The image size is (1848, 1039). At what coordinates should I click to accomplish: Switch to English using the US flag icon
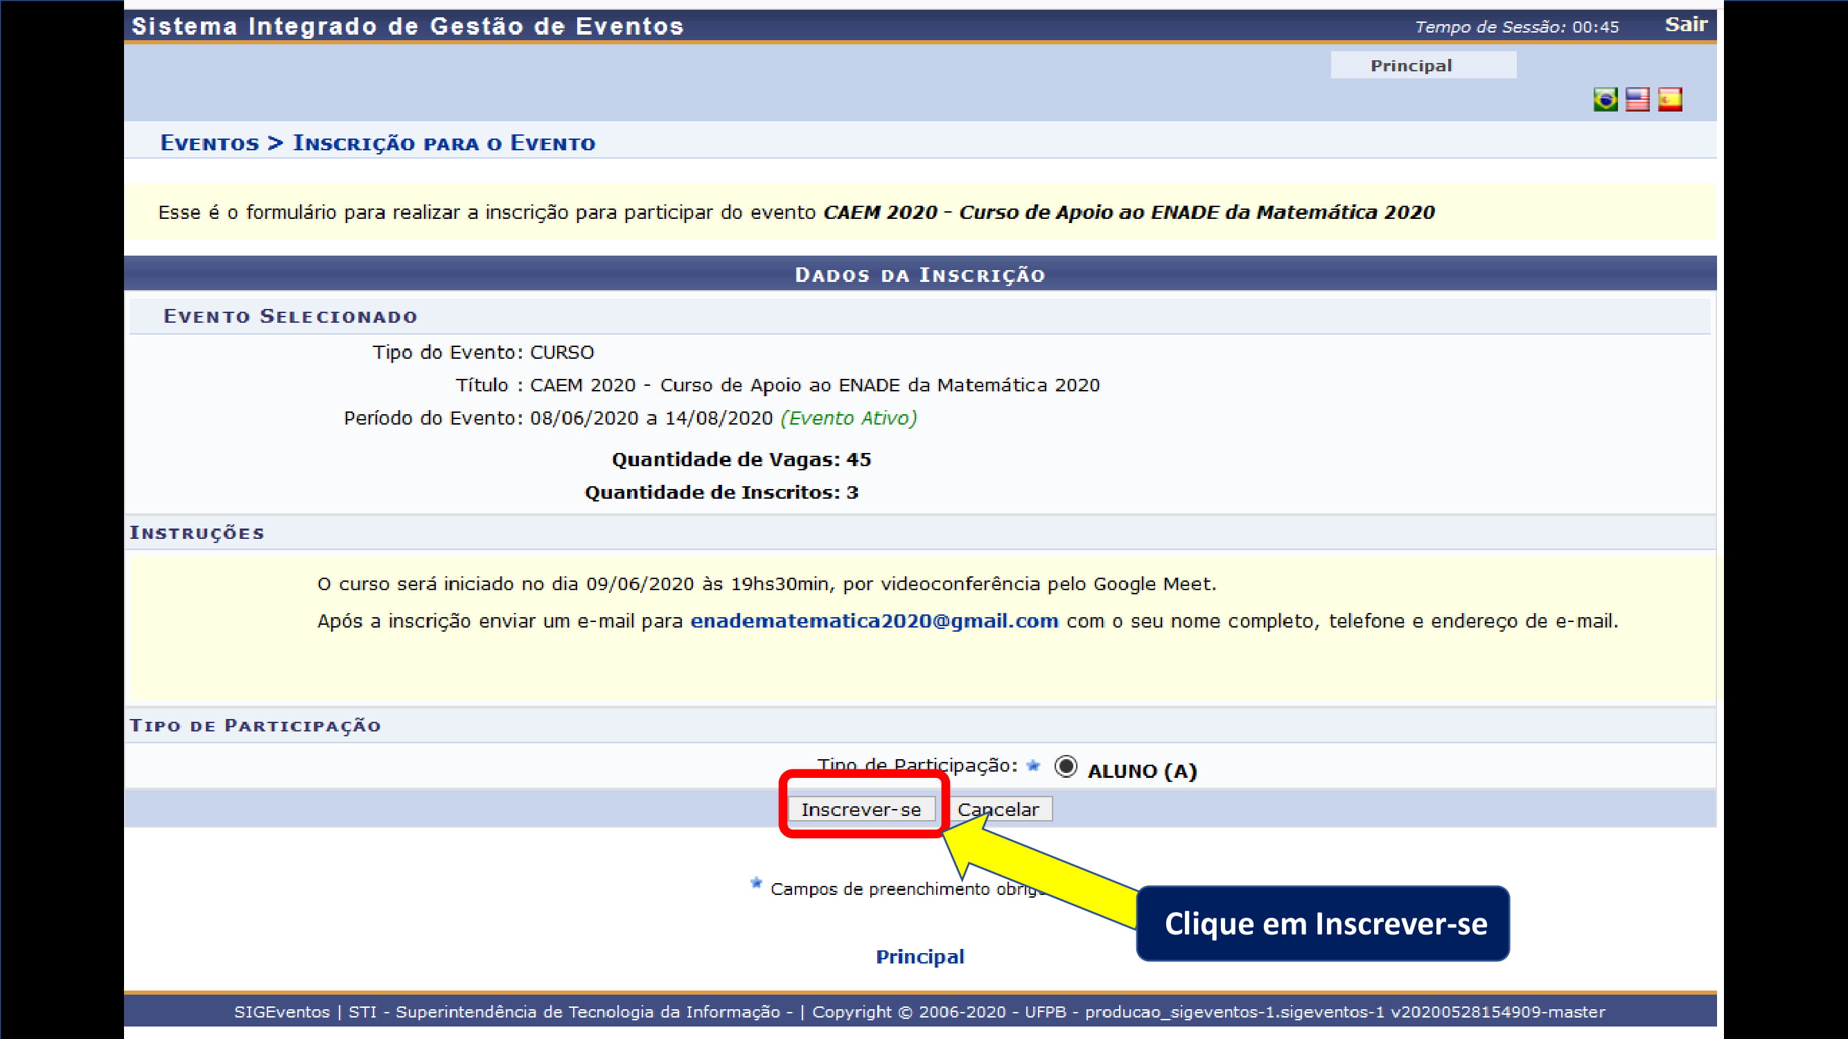click(1638, 100)
